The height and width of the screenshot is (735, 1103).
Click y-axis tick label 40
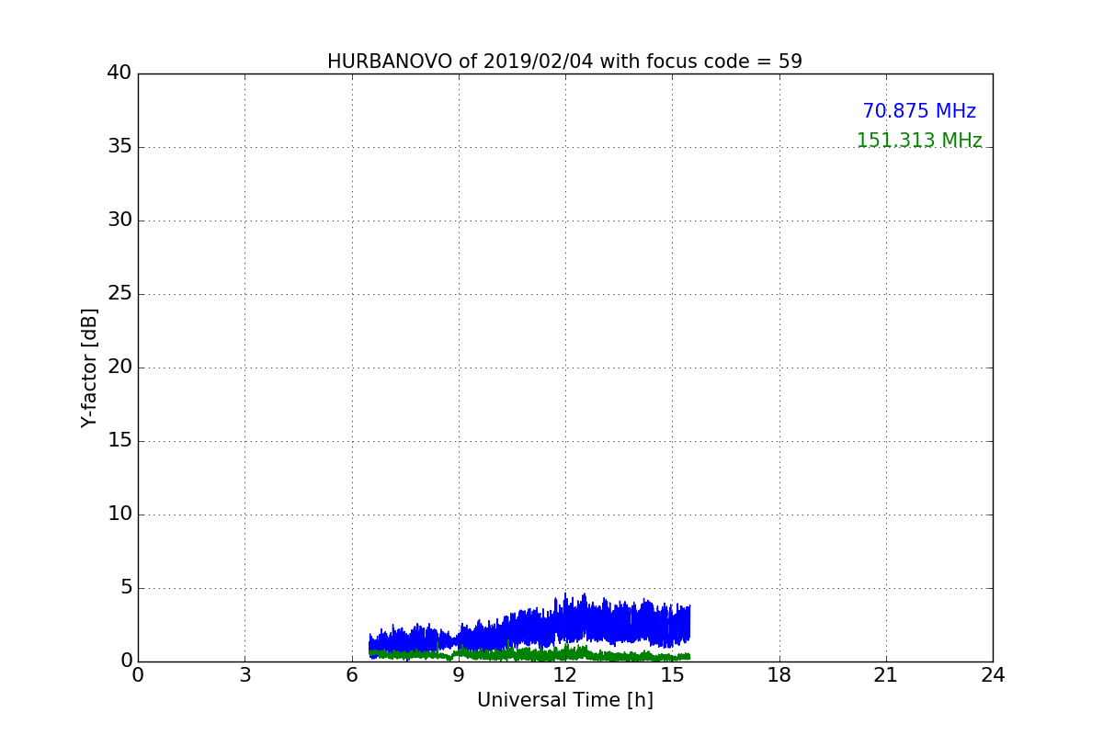point(119,73)
